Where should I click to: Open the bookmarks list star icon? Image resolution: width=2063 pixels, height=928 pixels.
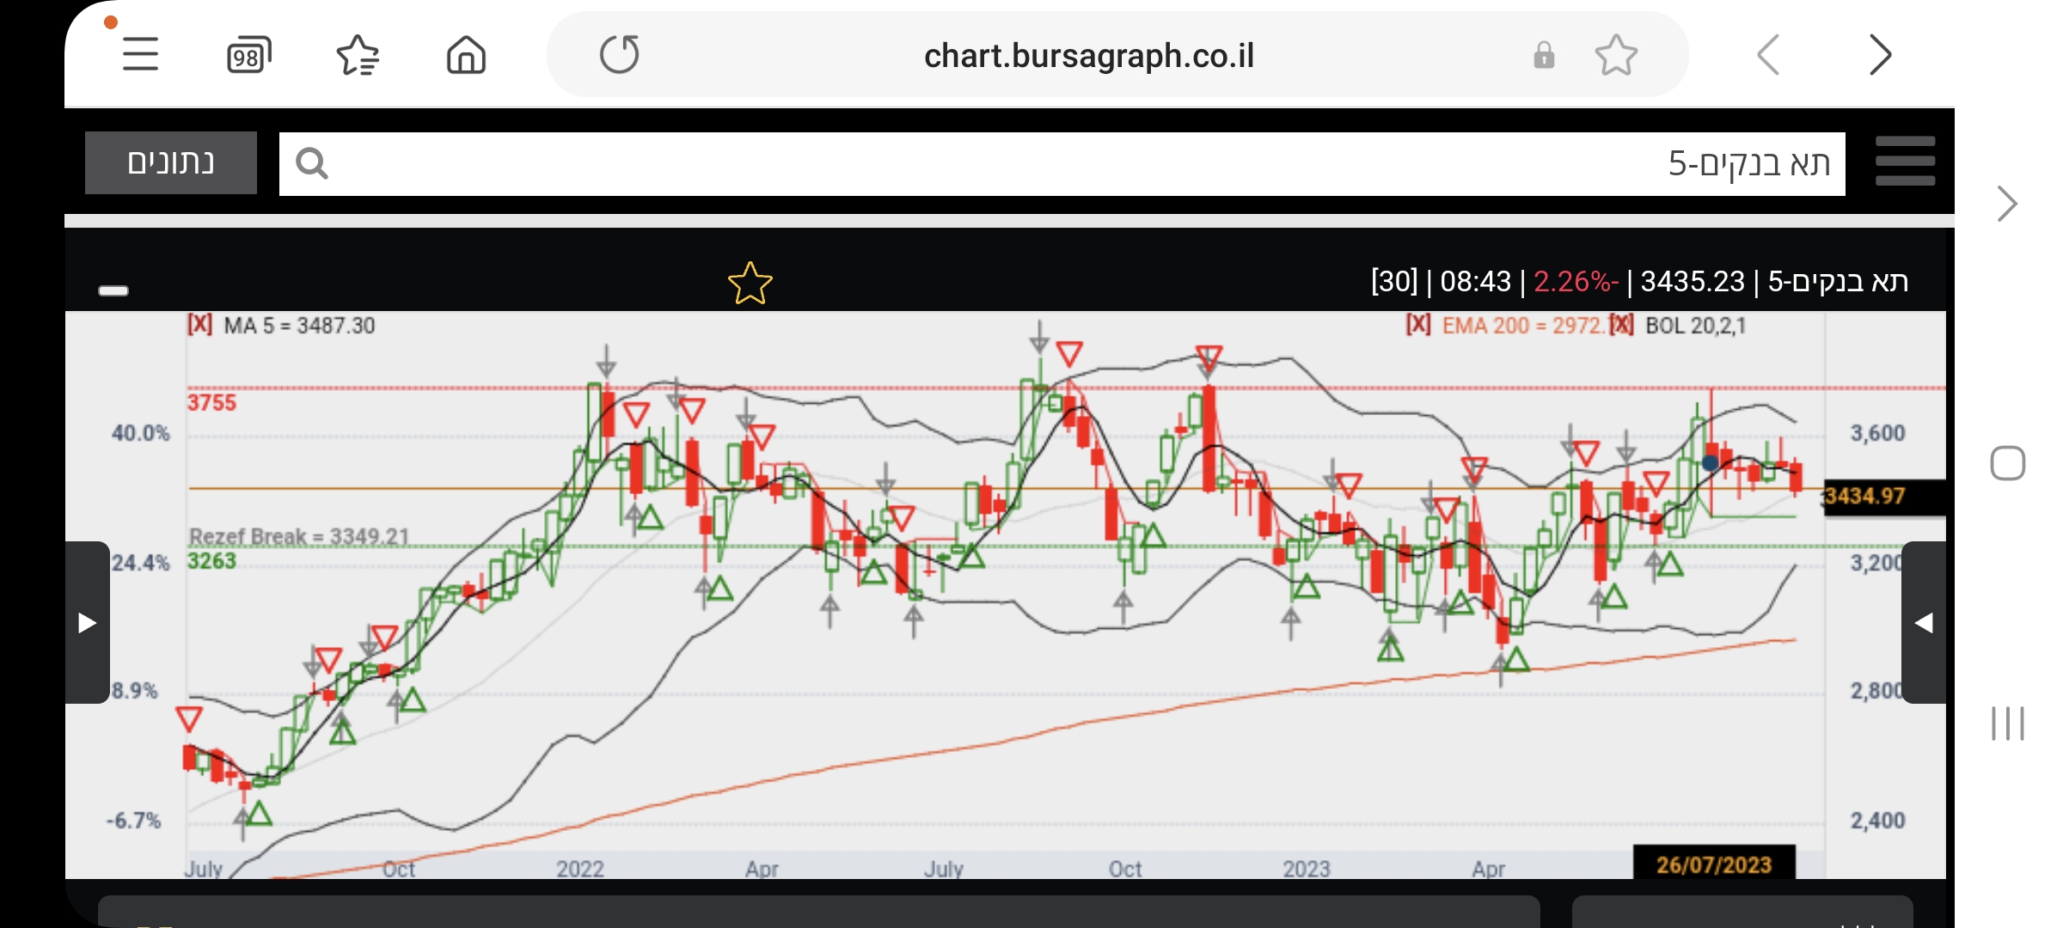point(358,56)
